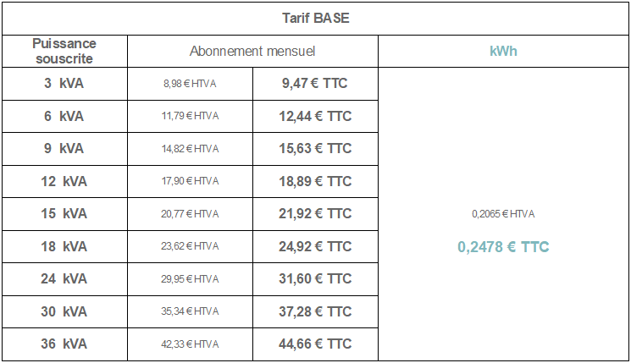Select the 8,98 € HTVA cell
The height and width of the screenshot is (363, 631).
[x=190, y=84]
